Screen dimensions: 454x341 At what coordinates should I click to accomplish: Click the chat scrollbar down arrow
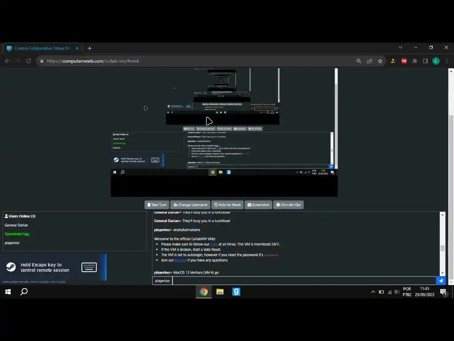(x=442, y=273)
